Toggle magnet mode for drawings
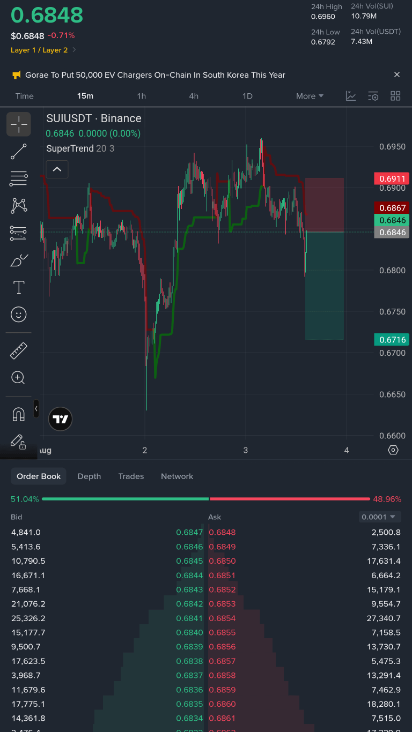This screenshot has height=732, width=412. pos(19,414)
